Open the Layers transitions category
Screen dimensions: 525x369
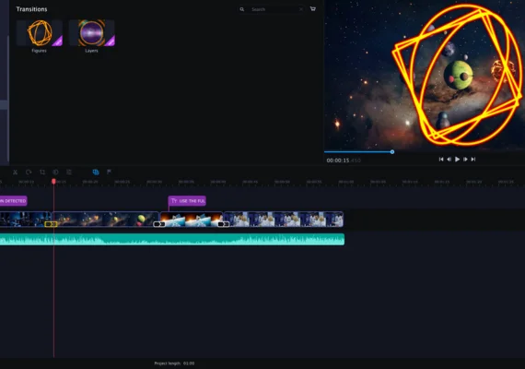click(x=91, y=36)
